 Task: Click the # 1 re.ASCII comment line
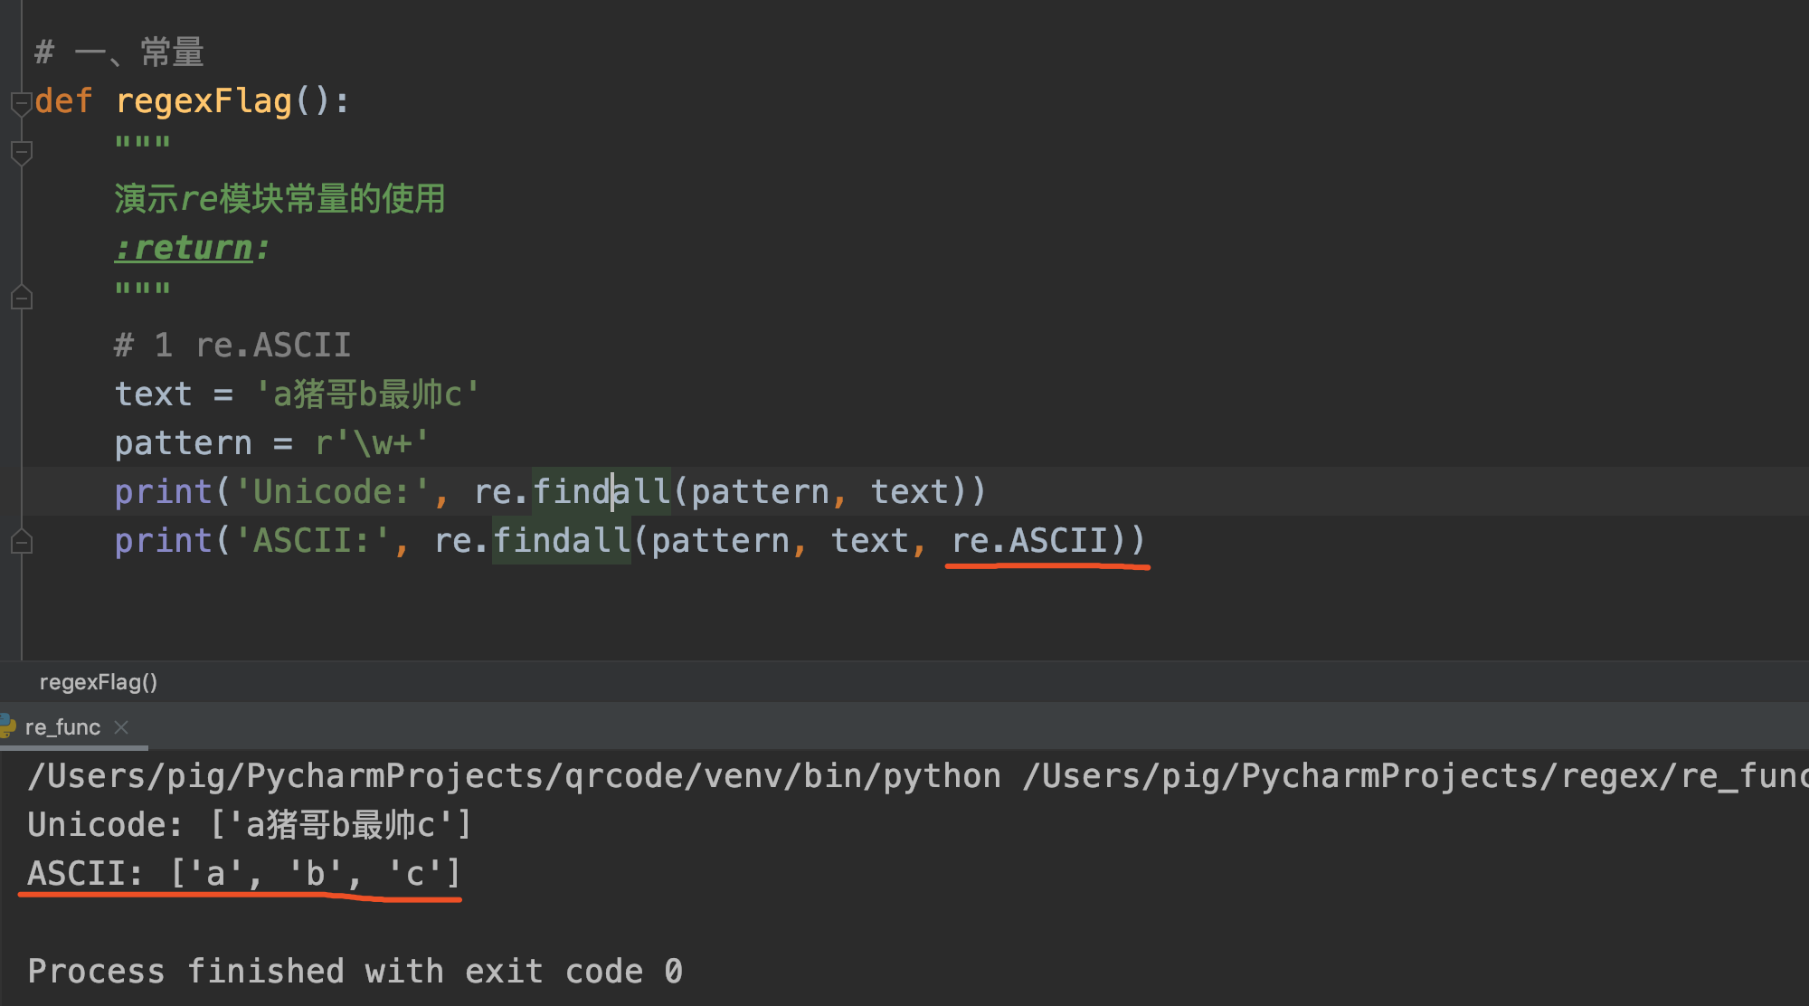coord(231,344)
